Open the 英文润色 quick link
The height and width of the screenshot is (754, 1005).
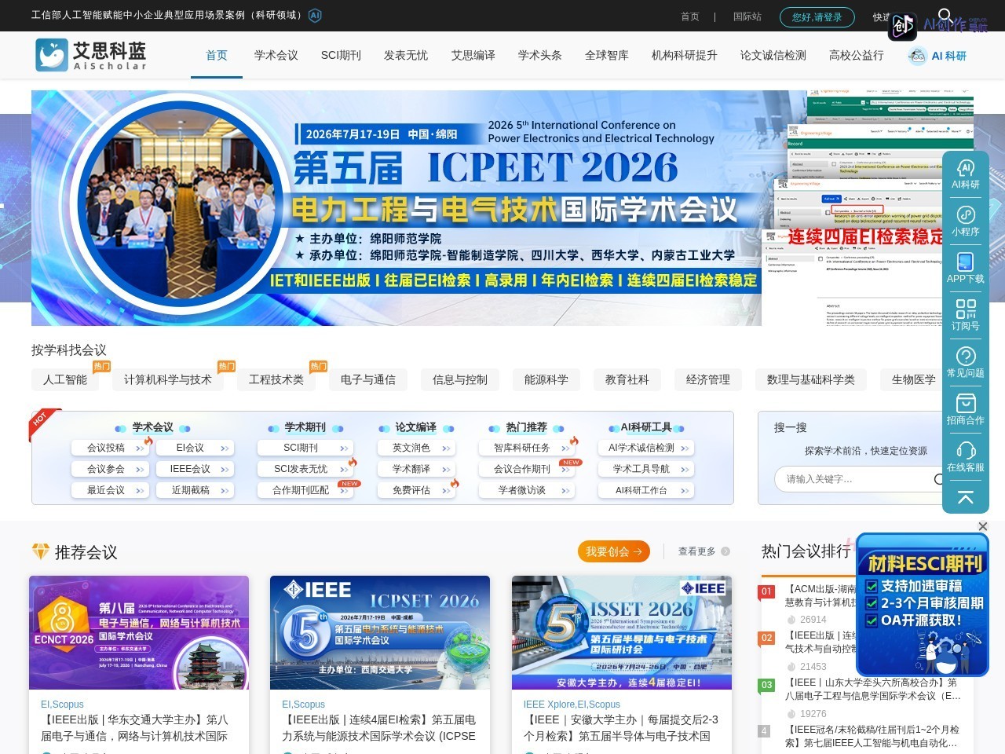[x=415, y=448]
